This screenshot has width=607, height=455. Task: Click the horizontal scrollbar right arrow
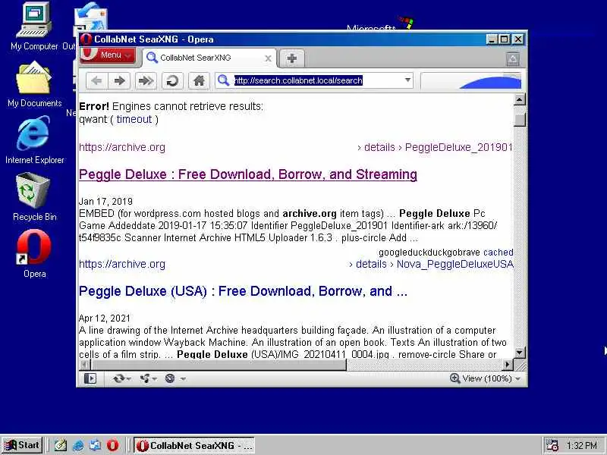tap(508, 364)
